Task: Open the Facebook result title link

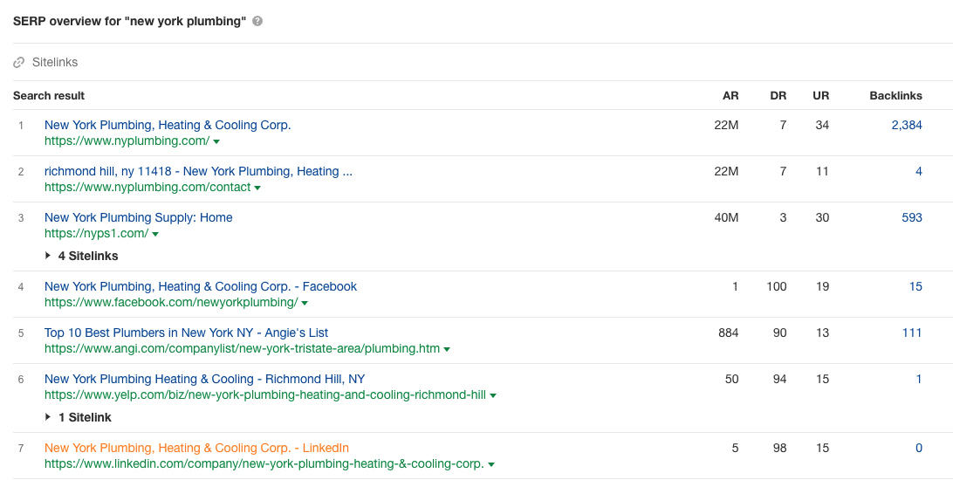Action: pos(201,287)
